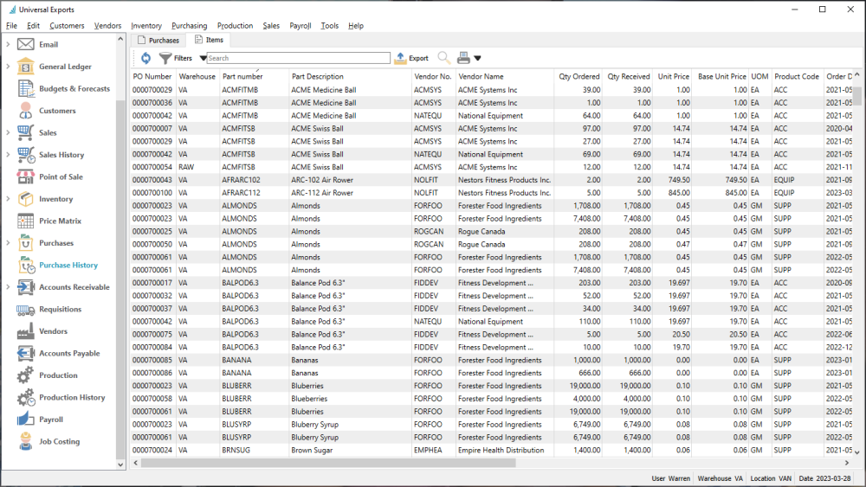The image size is (866, 487).
Task: Open the Sales History icon
Action: [25, 155]
